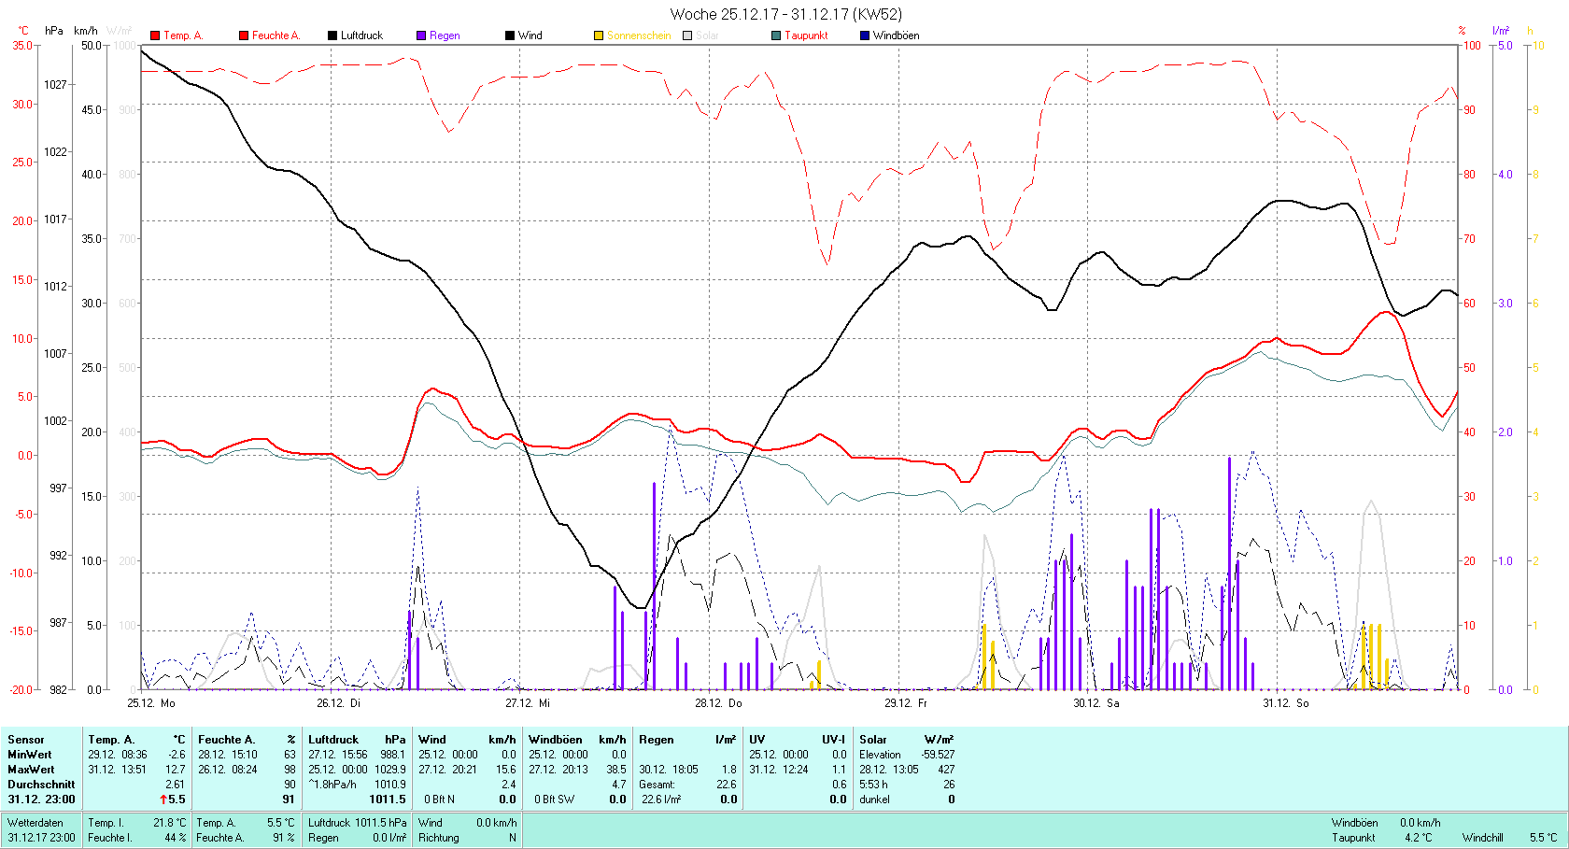
Task: Click the '22.6 l/m²' rain sum
Action: (x=661, y=799)
